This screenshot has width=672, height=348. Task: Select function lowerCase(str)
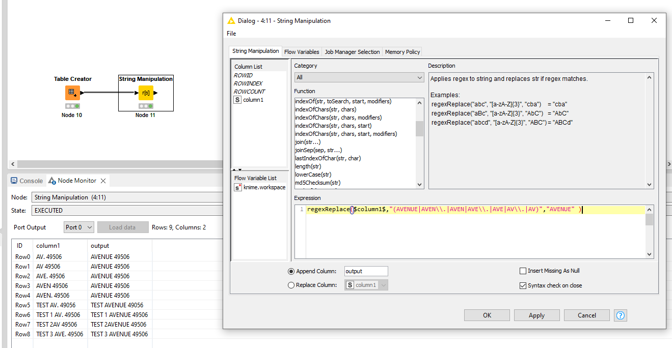pyautogui.click(x=313, y=175)
